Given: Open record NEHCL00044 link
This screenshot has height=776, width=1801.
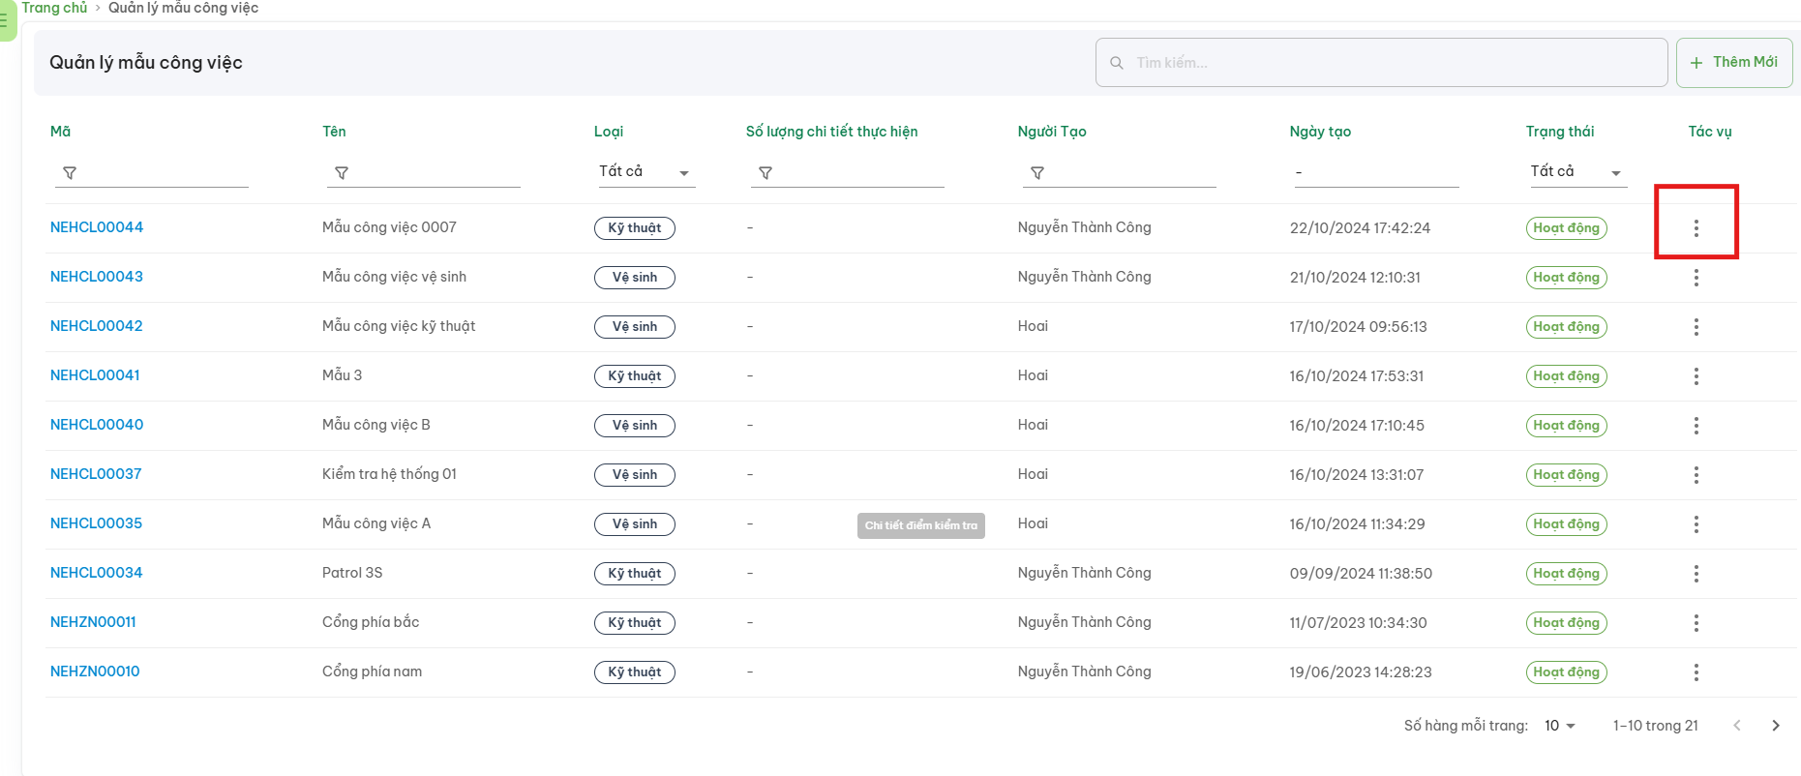Looking at the screenshot, I should (97, 227).
